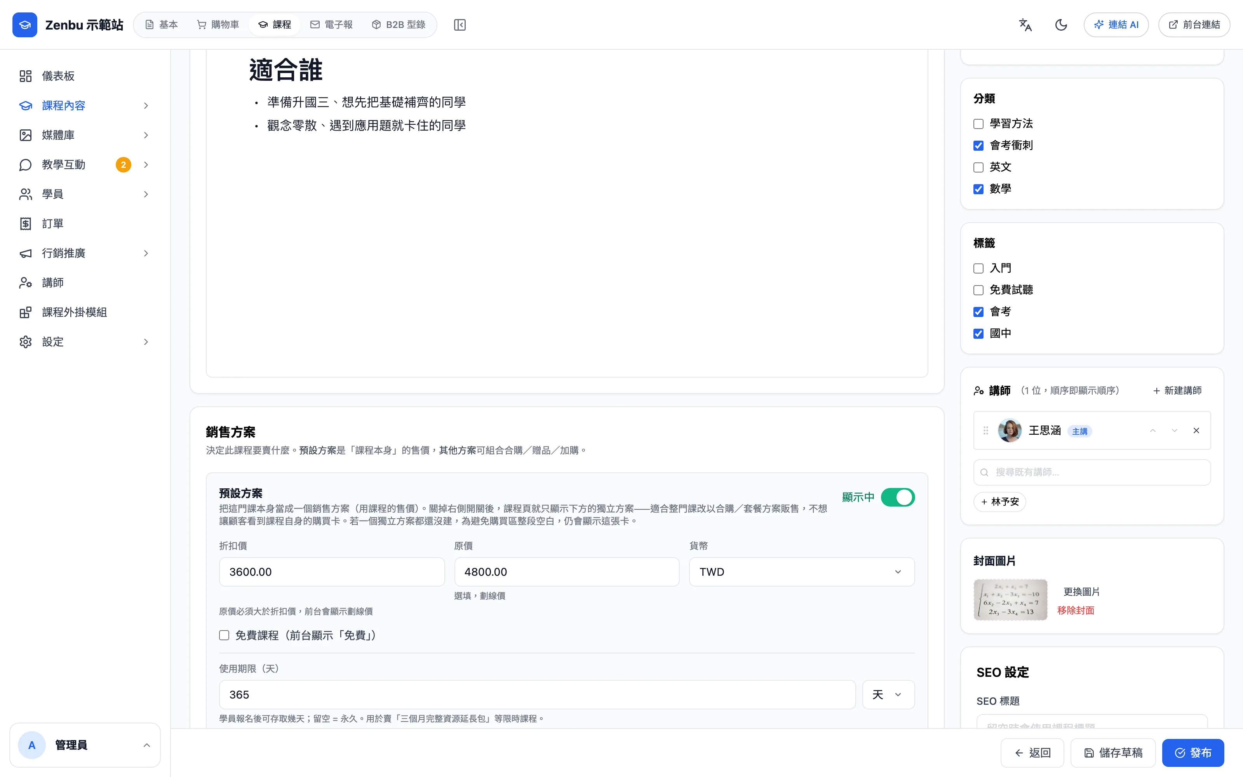This screenshot has width=1243, height=777.
Task: Expand the 設定 sidebar section
Action: (x=146, y=342)
